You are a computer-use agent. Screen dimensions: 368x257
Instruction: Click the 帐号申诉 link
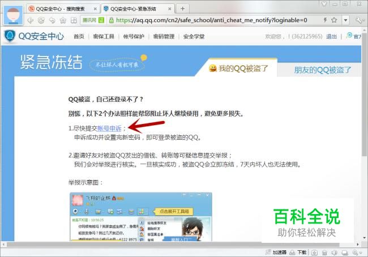(109, 128)
